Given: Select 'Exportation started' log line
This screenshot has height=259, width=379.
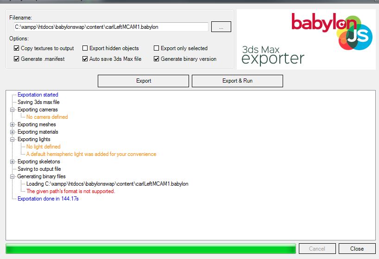Looking at the screenshot, I should coord(38,95).
